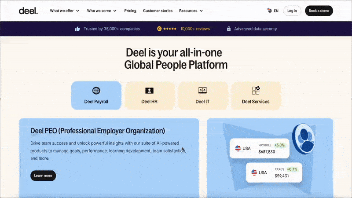Screen dimensions: 352x198
Task: Select the Deel Payroll tab
Action: pyautogui.click(x=96, y=95)
